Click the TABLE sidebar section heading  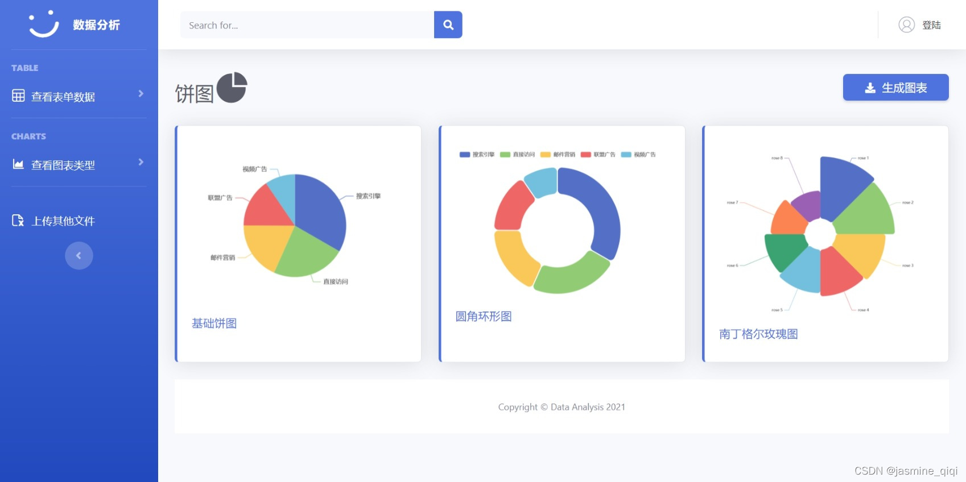point(25,68)
